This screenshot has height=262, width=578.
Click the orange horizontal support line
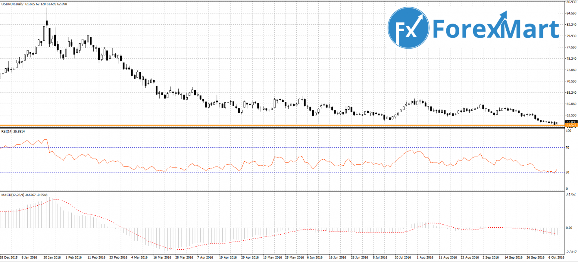[270, 125]
